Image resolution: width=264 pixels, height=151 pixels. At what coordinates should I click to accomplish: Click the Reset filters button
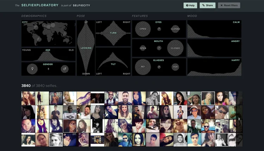point(229,5)
